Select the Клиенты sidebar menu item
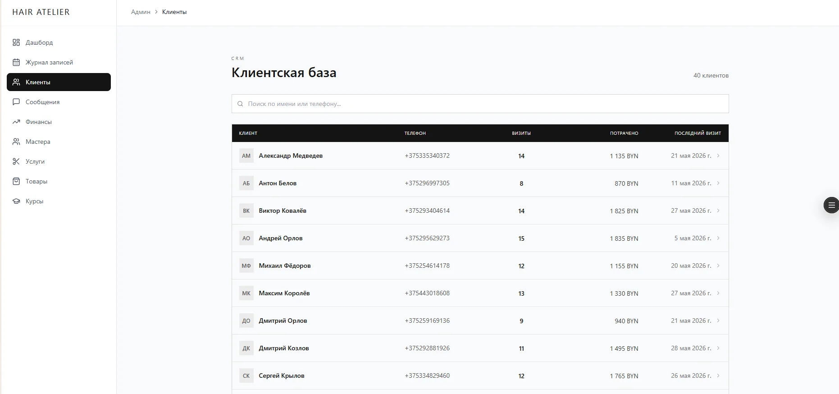This screenshot has height=394, width=839. point(59,82)
